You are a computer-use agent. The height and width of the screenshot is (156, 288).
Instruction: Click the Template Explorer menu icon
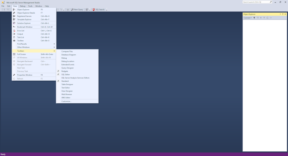[x=14, y=19]
